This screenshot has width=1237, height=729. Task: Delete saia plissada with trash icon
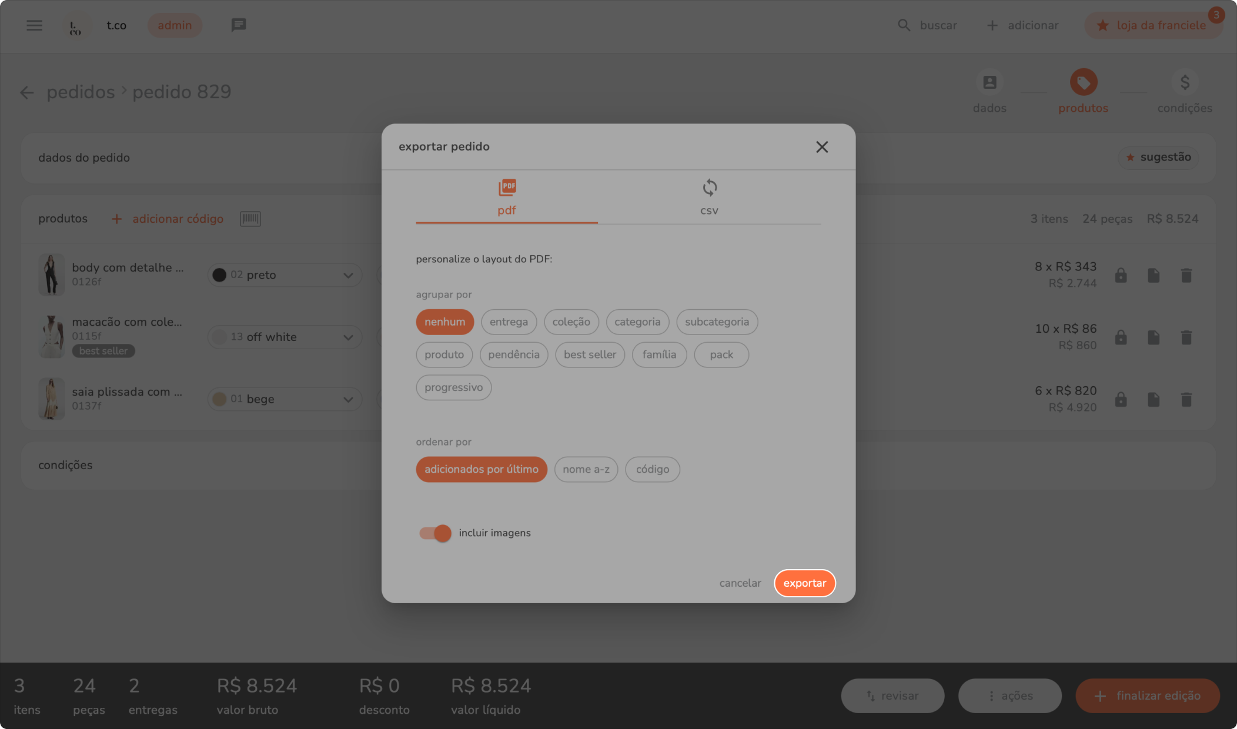1186,400
